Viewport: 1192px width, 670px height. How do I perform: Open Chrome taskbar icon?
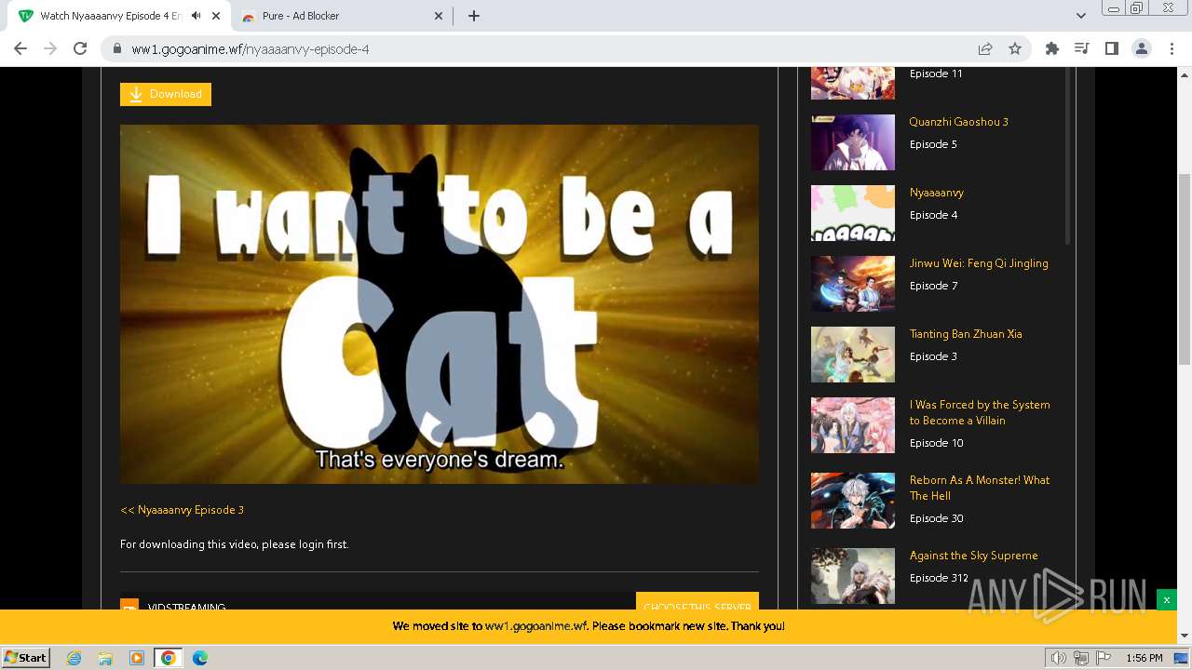(x=169, y=658)
